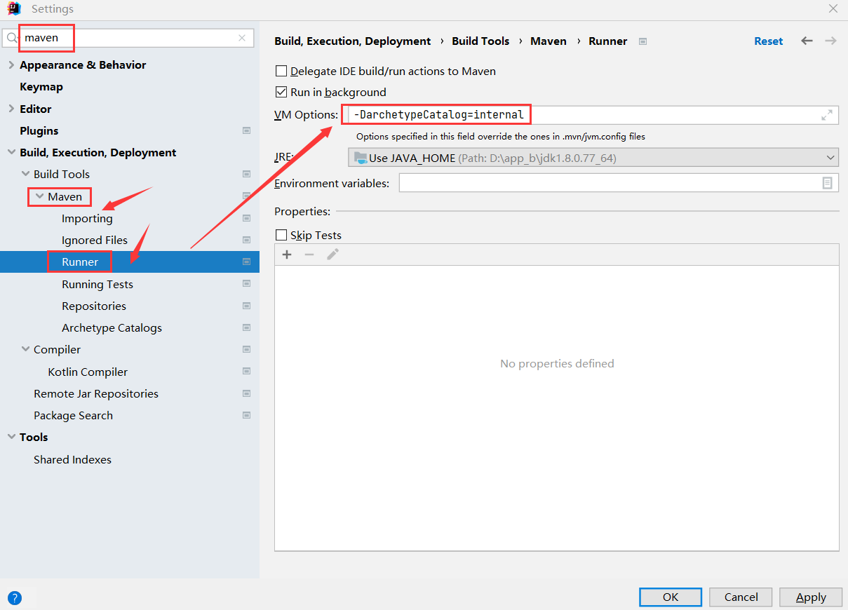Collapse the Compiler node
The image size is (848, 610).
[x=26, y=349]
